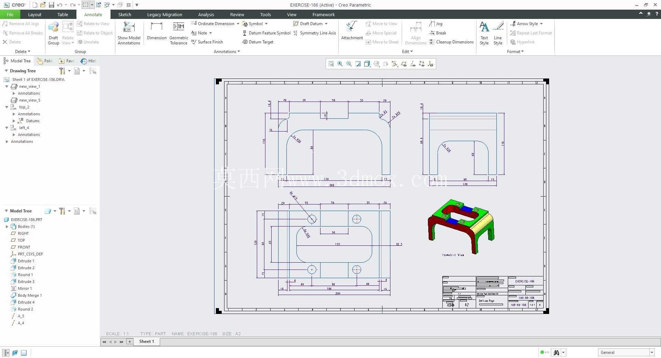Image resolution: width=661 pixels, height=358 pixels.
Task: Open the Legacy Migration tab
Action: pos(165,14)
